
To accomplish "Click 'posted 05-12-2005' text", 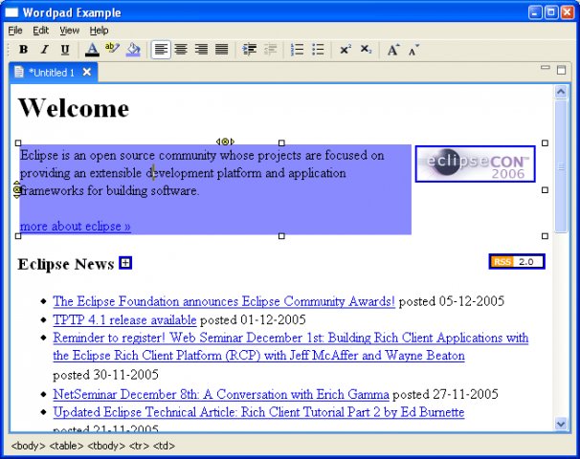I will [452, 301].
